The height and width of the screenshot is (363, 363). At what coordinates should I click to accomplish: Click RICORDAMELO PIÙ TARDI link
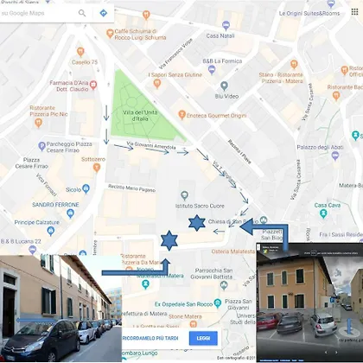(x=150, y=338)
